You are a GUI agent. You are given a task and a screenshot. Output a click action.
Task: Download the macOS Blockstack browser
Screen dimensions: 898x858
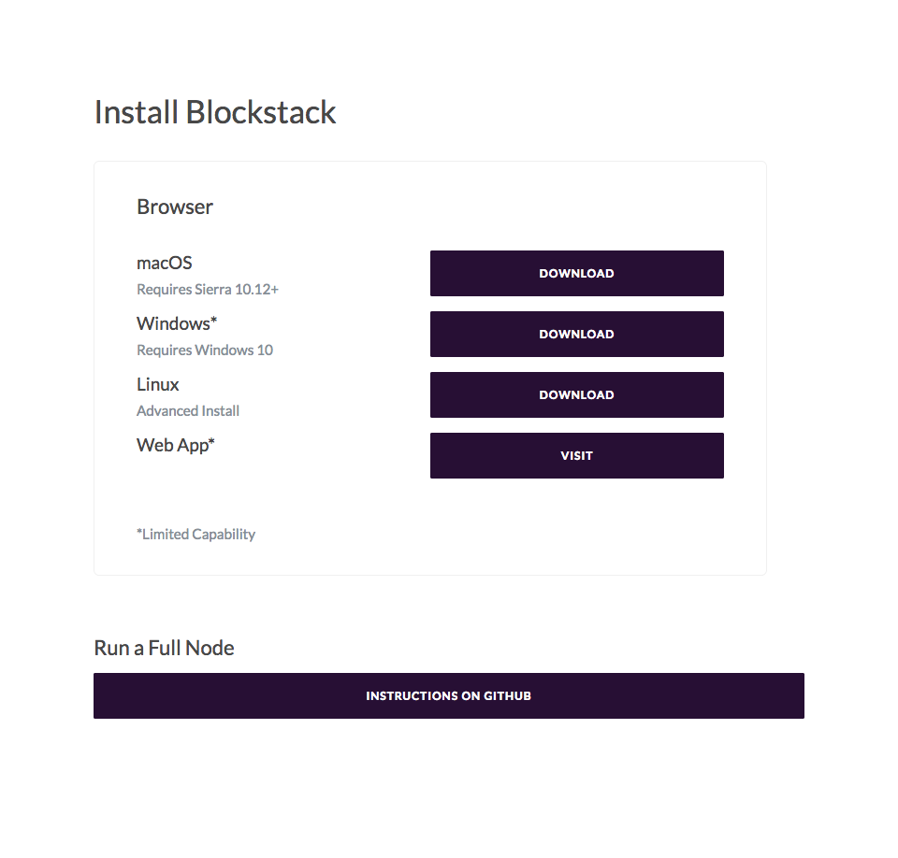577,273
